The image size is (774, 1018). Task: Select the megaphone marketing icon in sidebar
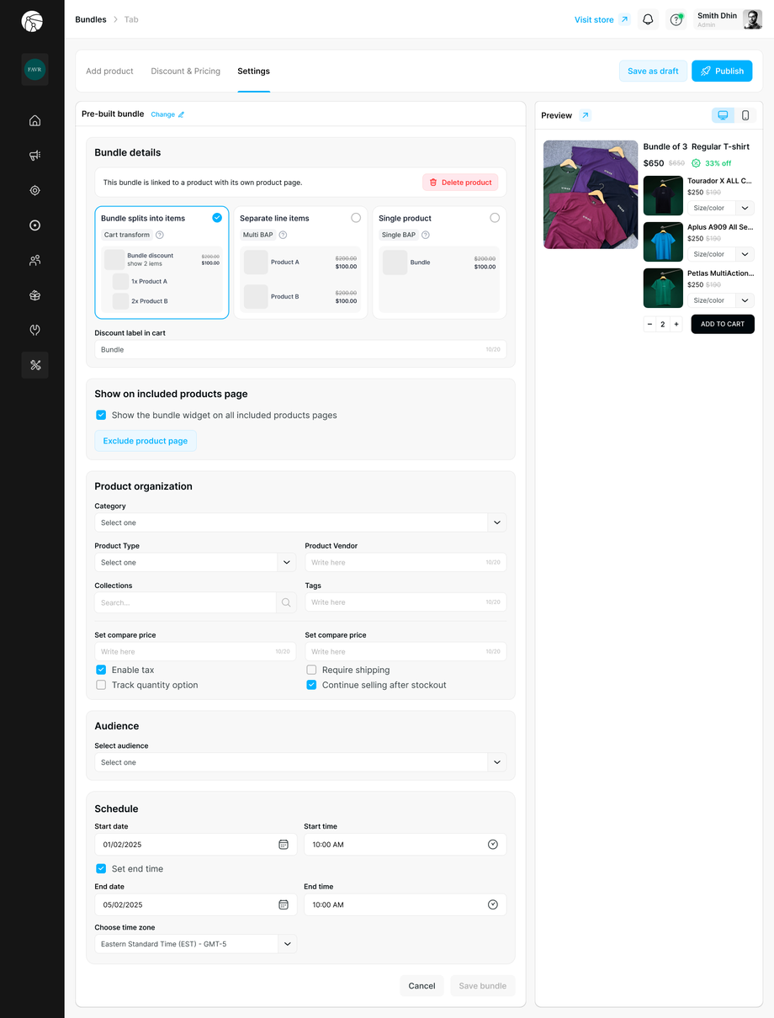pos(34,155)
